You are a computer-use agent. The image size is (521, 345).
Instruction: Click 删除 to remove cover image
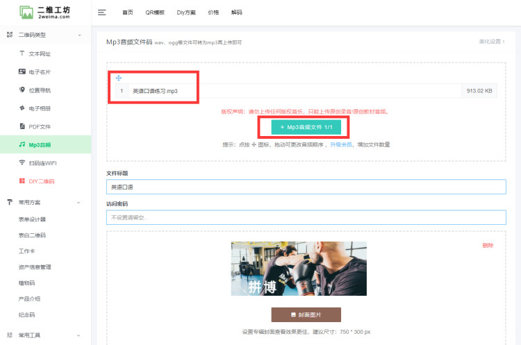coord(488,245)
